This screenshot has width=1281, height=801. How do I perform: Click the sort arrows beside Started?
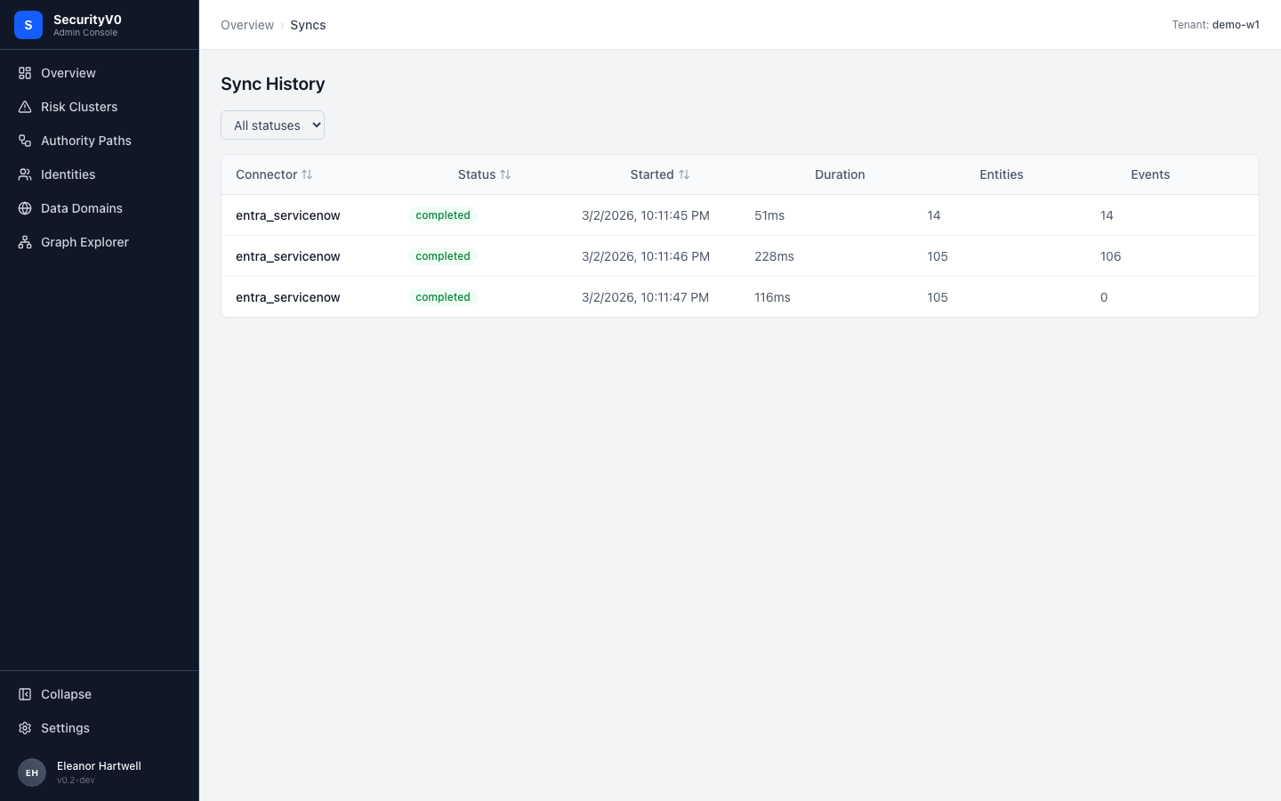684,174
